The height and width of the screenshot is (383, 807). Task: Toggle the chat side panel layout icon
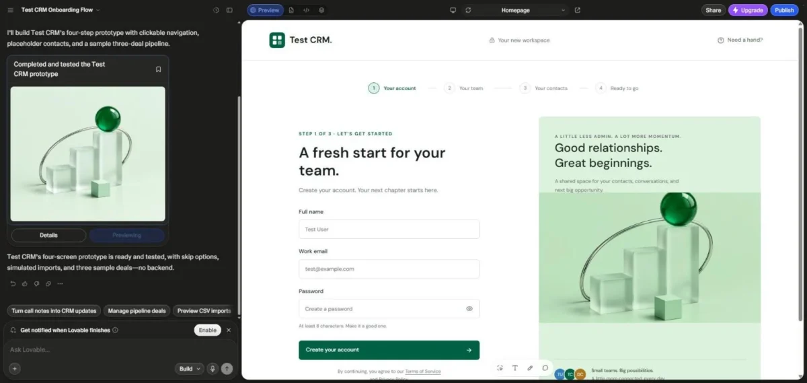pyautogui.click(x=229, y=10)
